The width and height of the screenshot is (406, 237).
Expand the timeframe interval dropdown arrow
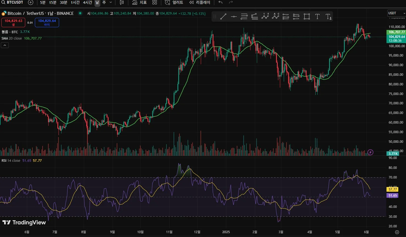[111, 2]
